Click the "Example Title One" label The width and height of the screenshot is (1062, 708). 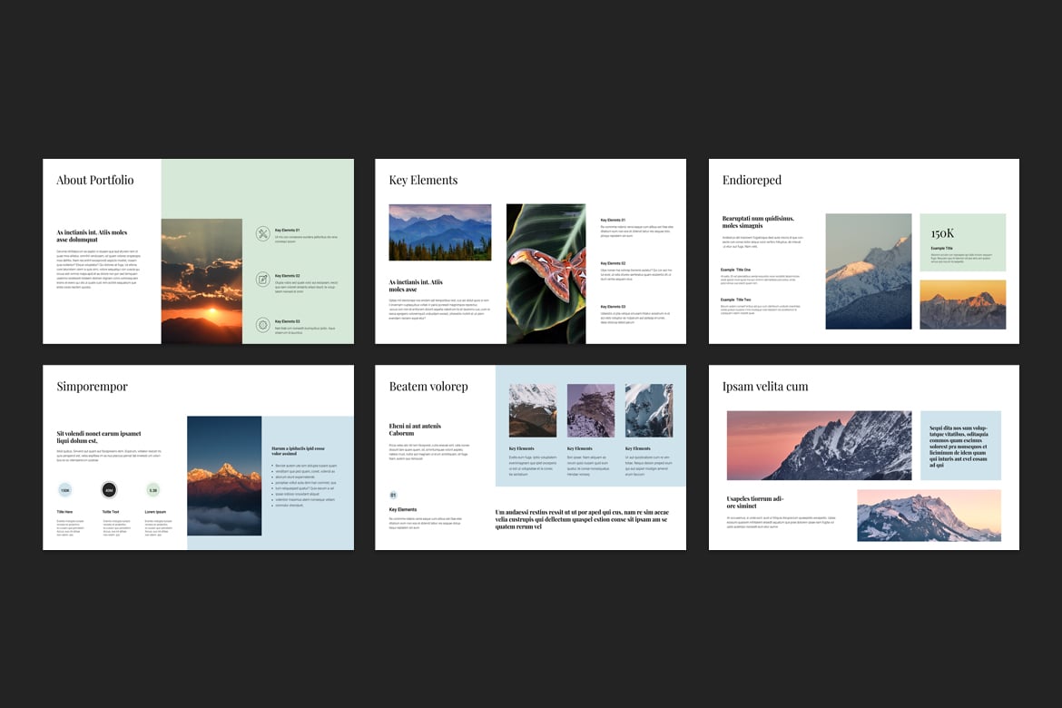(x=735, y=270)
